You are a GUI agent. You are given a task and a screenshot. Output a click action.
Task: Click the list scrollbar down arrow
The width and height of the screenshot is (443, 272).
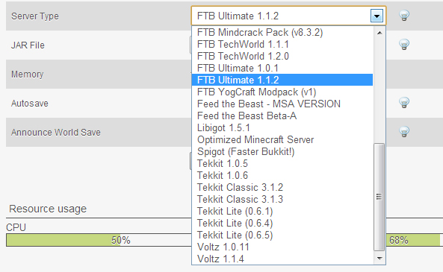(380, 258)
